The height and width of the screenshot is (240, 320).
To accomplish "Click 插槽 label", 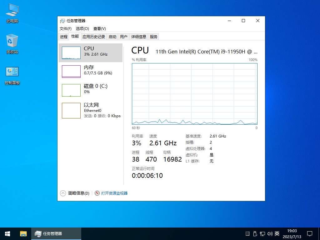I will [x=190, y=142].
